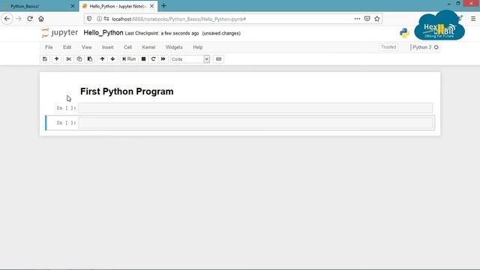This screenshot has width=480, height=270.
Task: Open a new browser tab
Action: [x=163, y=5]
